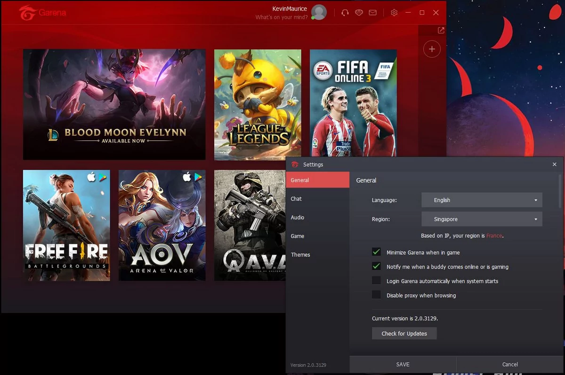Image resolution: width=565 pixels, height=375 pixels.
Task: Click the "Version 2.0.3129" sidebar text
Action: click(308, 365)
